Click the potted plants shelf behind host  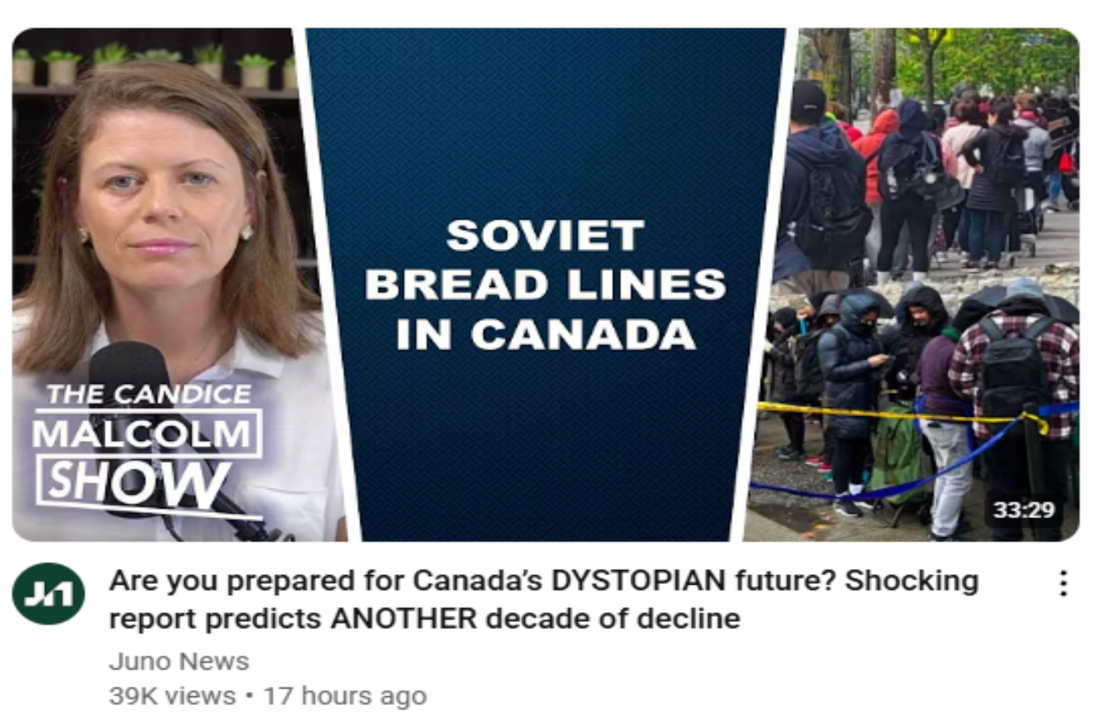153,67
